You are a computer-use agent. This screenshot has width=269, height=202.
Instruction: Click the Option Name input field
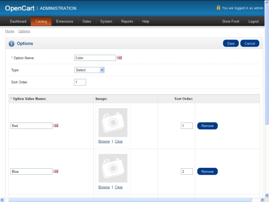tap(95, 58)
